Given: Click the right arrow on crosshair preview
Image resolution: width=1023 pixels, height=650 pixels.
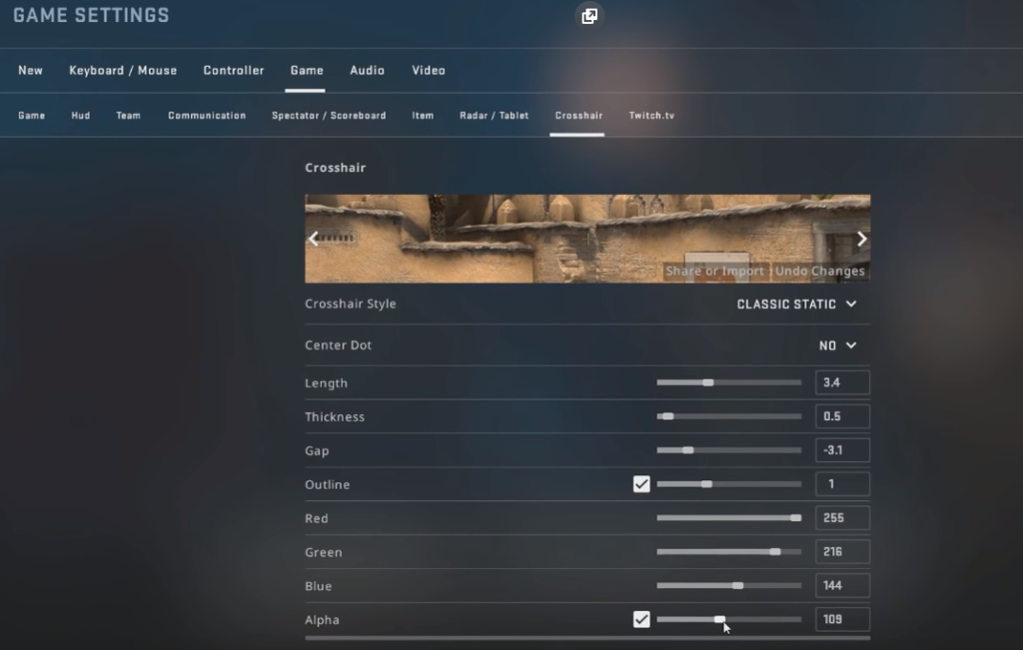Looking at the screenshot, I should pyautogui.click(x=861, y=239).
